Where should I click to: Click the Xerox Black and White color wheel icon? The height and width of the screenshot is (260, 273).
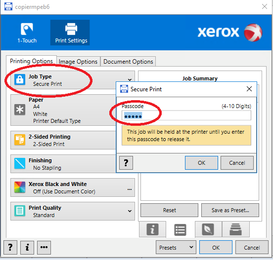point(20,187)
